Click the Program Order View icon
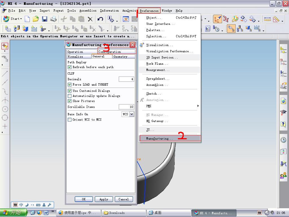 click(x=231, y=29)
